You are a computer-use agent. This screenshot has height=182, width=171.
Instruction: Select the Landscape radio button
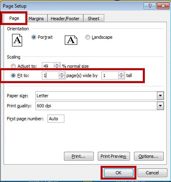point(88,37)
